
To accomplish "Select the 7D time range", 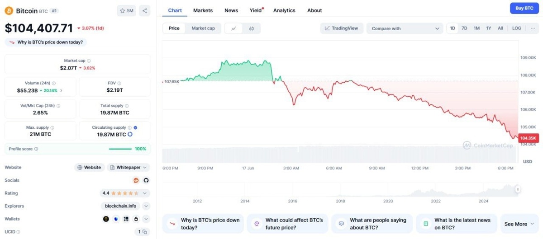I will pyautogui.click(x=464, y=28).
